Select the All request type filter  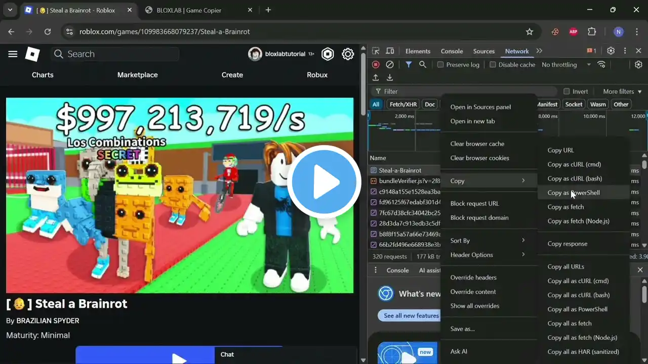point(376,104)
